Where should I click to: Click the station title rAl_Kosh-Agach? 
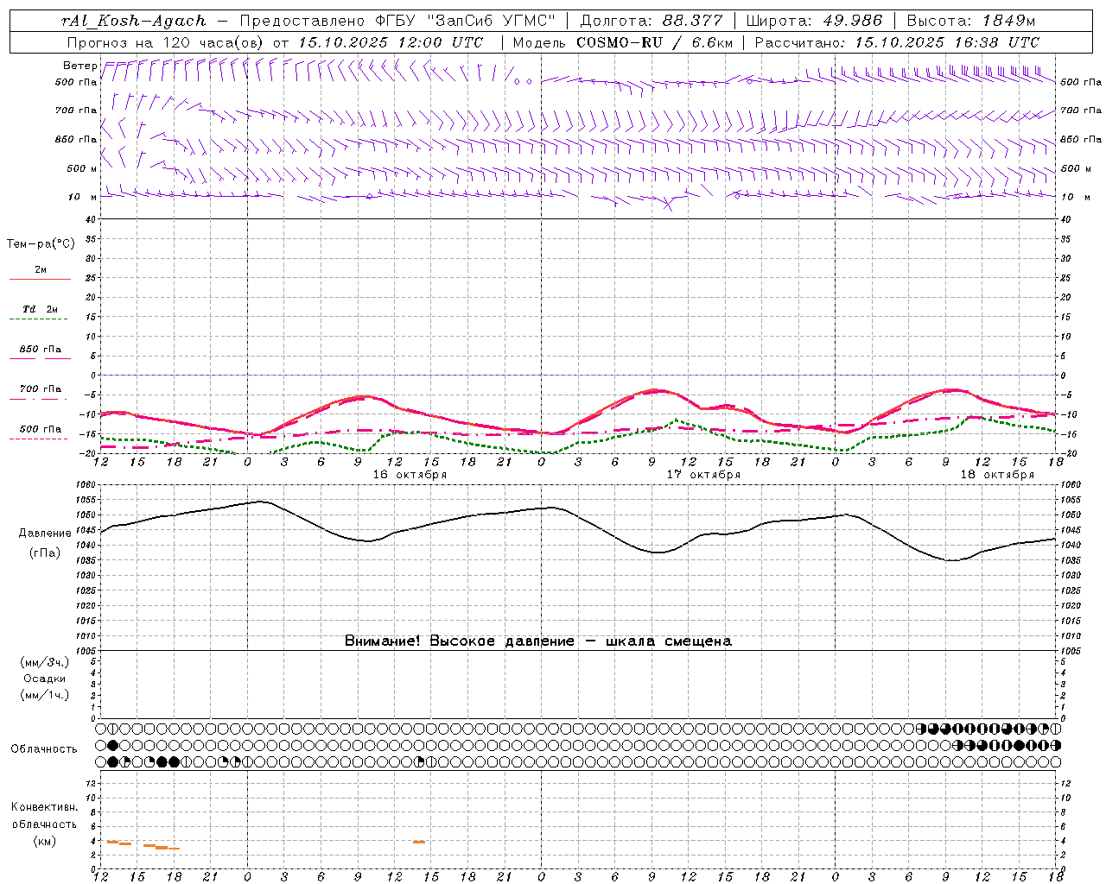click(x=134, y=21)
